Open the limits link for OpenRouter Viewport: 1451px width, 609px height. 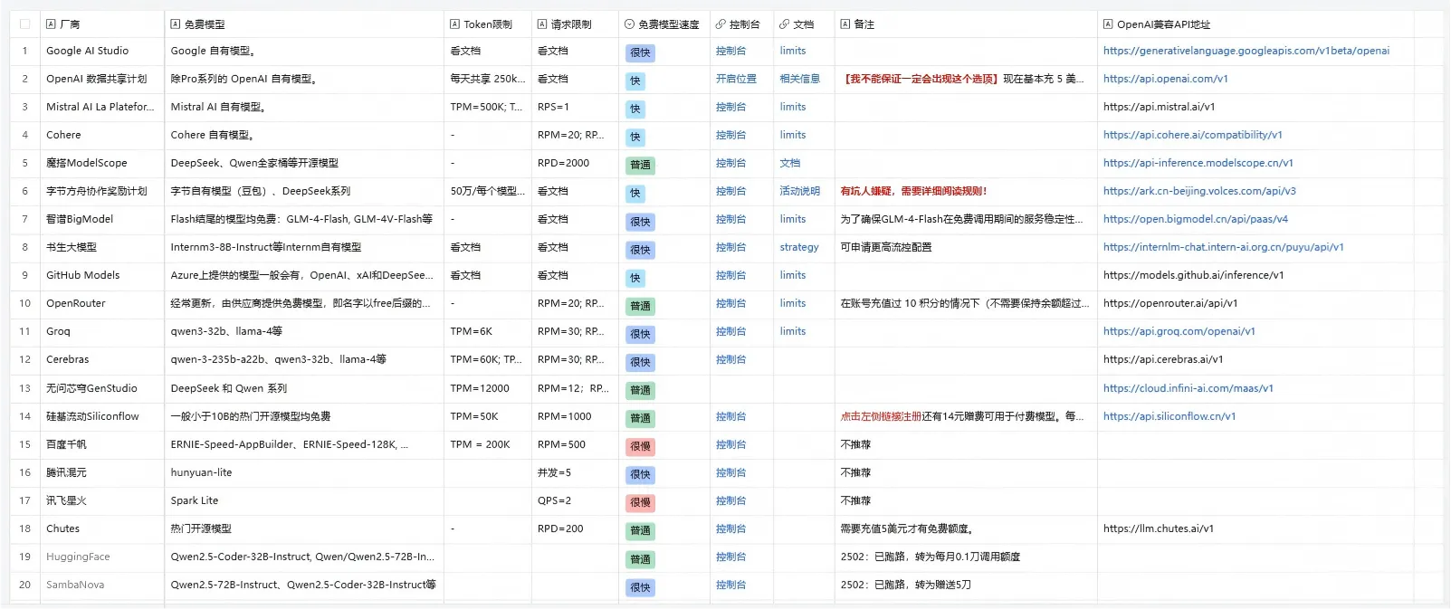click(793, 304)
